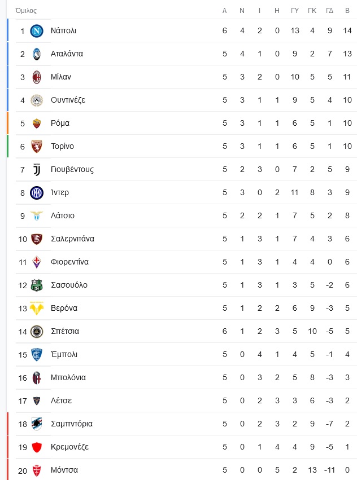357x480 pixels.
Task: Click the Torino bull crest
Action: click(x=37, y=146)
